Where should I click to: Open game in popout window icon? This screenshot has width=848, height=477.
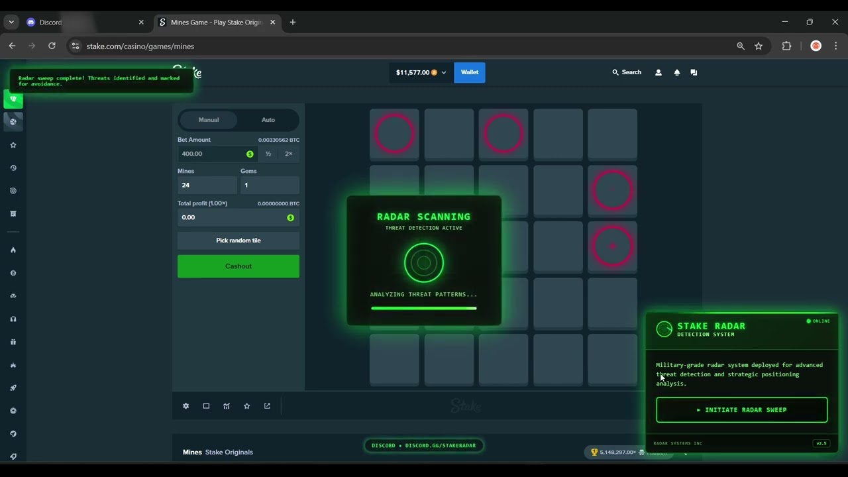[267, 406]
